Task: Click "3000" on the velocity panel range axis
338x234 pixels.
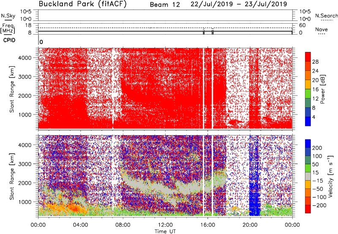Action: point(25,164)
